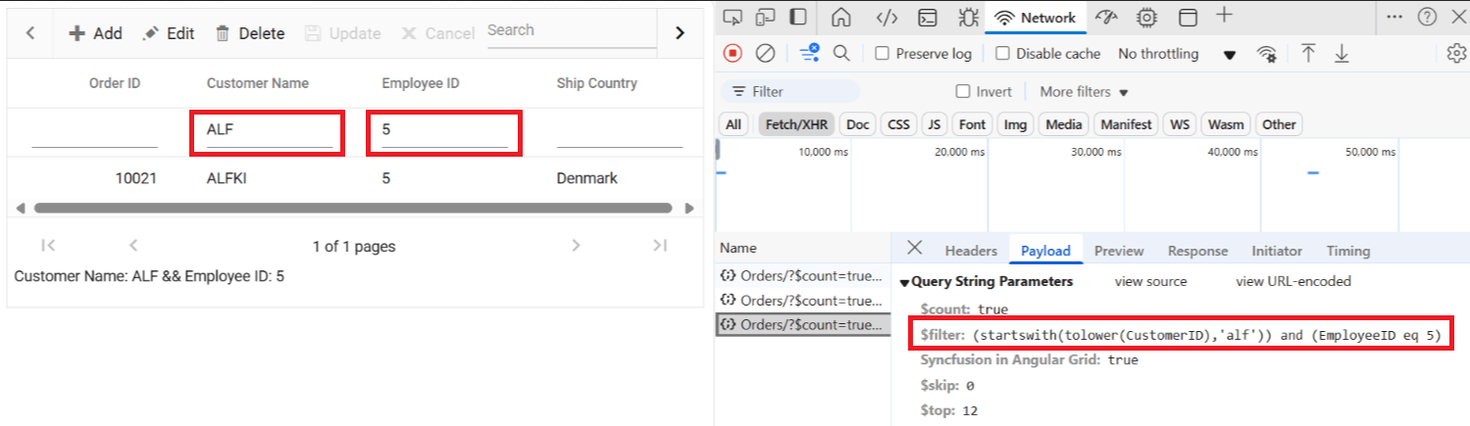This screenshot has width=1470, height=426.
Task: Click the grid horizontal scrollbar
Action: click(x=353, y=208)
